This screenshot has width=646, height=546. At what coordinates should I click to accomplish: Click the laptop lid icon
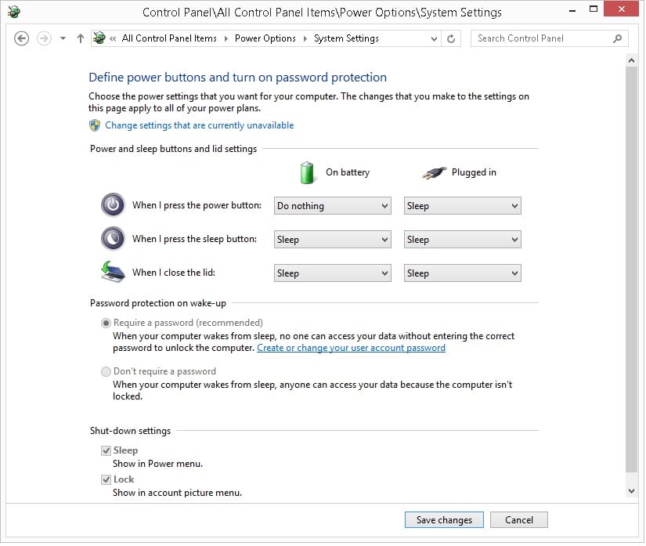tap(112, 272)
